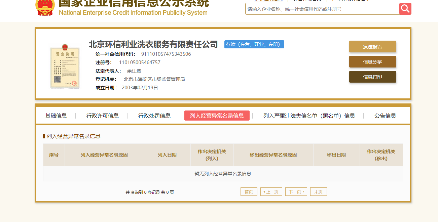438x222 pixels.
Task: Click the red magnifier search button
Action: (405, 9)
